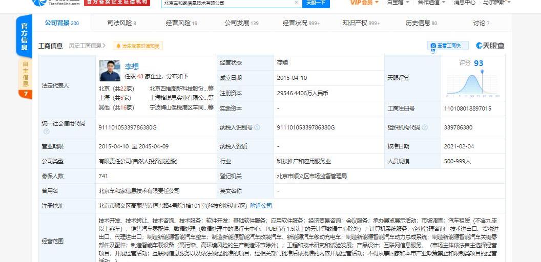The image size is (541, 262).
Task: Click the 其他 (共16家) region count
Action: coord(116,107)
